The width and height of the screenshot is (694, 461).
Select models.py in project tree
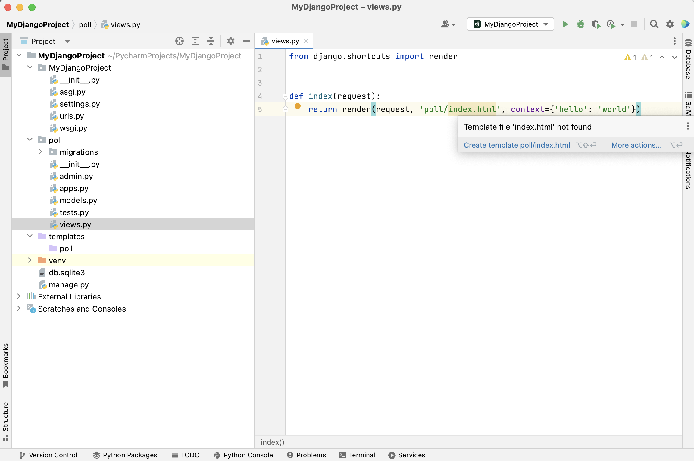tap(133, 200)
